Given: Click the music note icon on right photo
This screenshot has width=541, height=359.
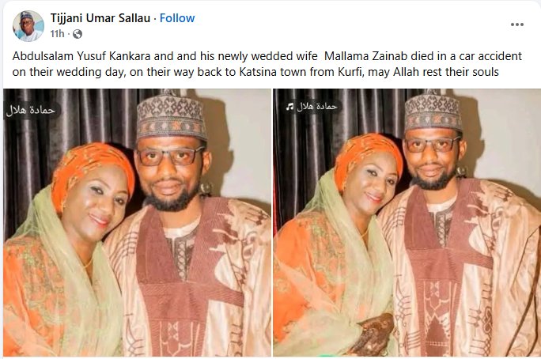Looking at the screenshot, I should click(x=289, y=107).
